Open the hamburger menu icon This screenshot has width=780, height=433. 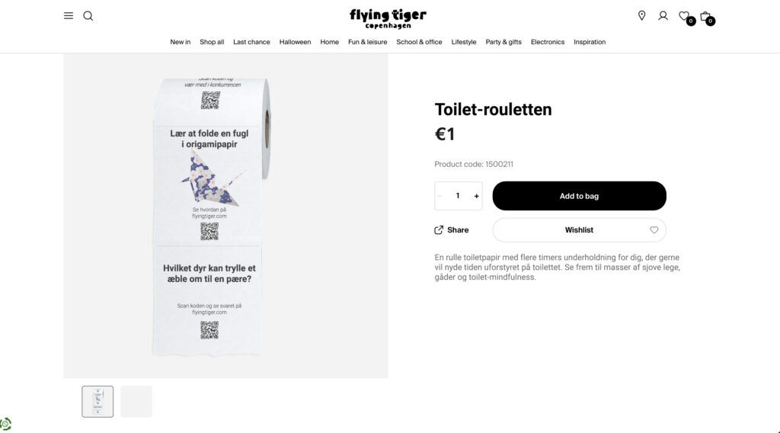(69, 16)
